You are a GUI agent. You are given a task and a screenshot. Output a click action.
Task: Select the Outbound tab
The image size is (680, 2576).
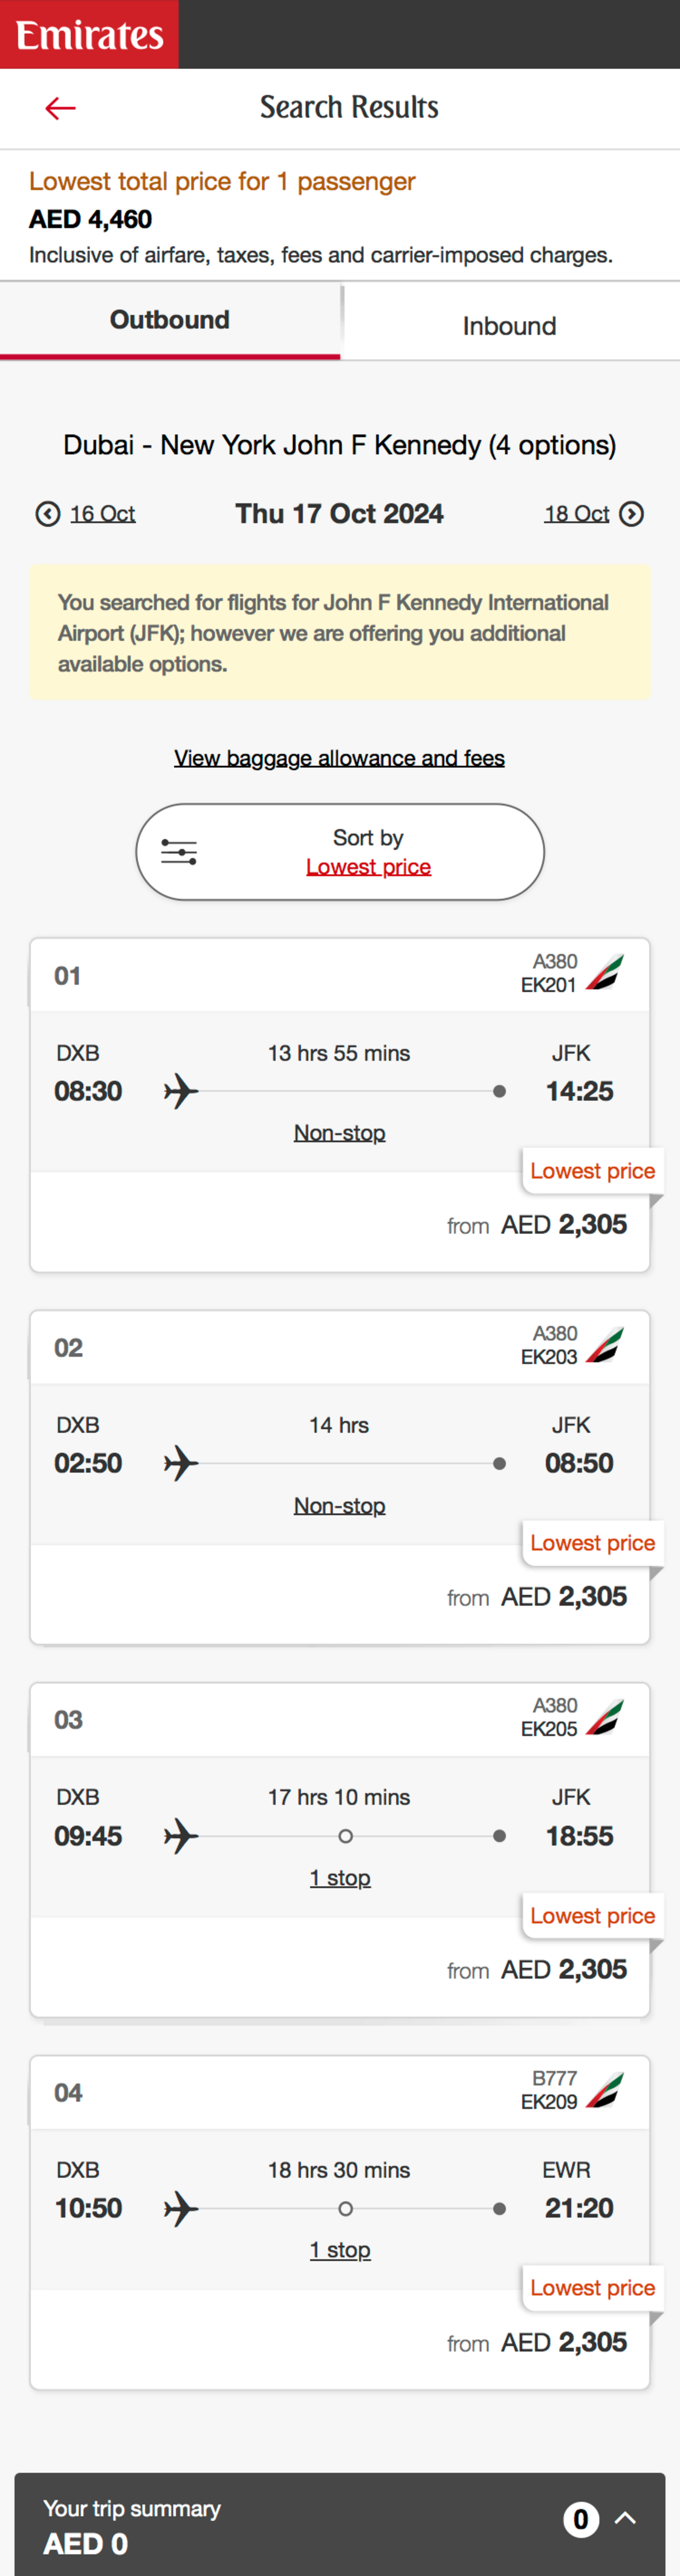[x=170, y=320]
